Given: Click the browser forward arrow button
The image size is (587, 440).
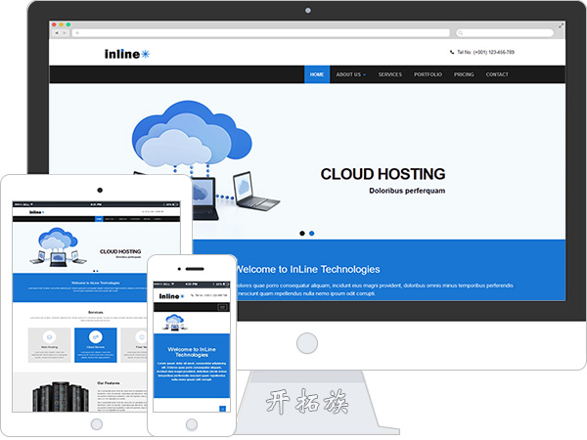Looking at the screenshot, I should pos(65,33).
